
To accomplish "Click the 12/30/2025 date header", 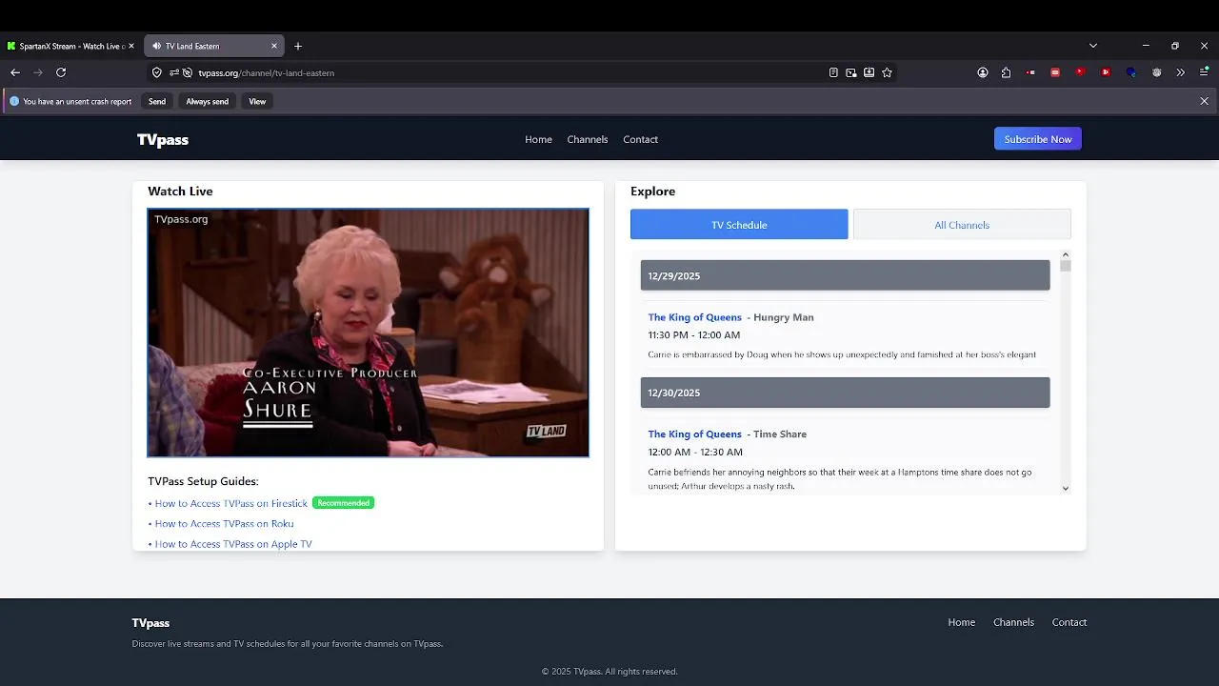I will (845, 393).
